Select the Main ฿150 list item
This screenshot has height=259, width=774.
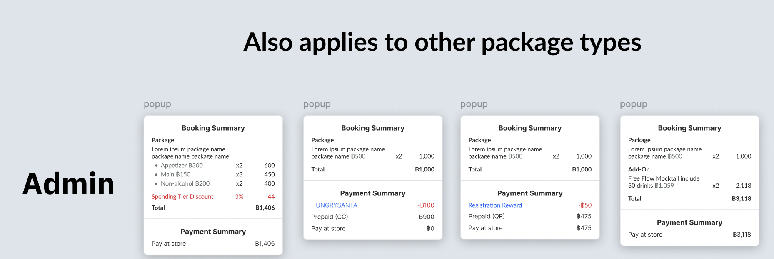point(175,174)
